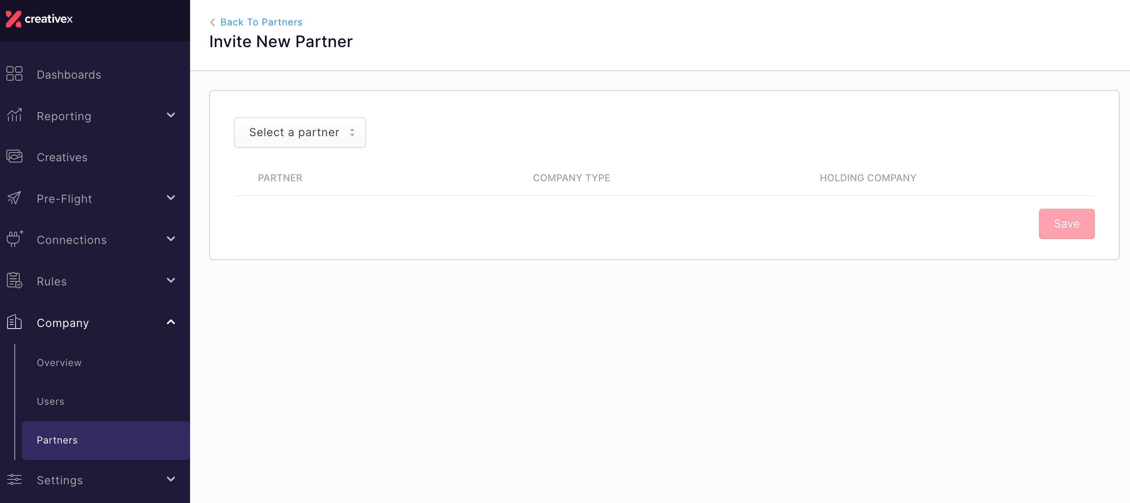Click the Connections plug icon
Image resolution: width=1130 pixels, height=503 pixels.
[x=14, y=239]
